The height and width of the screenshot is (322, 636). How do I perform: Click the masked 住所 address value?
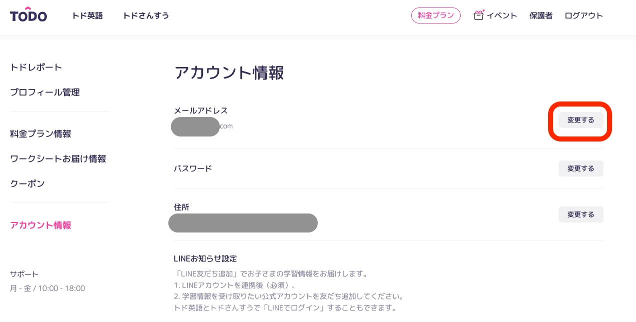coord(243,223)
